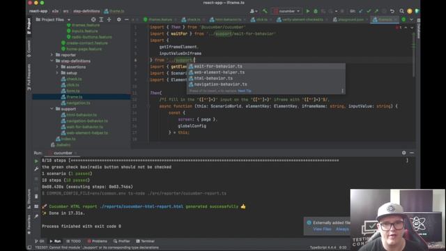
Task: Click the Git update project arrow
Action: [x=361, y=11]
